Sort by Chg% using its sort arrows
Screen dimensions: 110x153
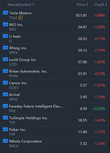(106, 4)
